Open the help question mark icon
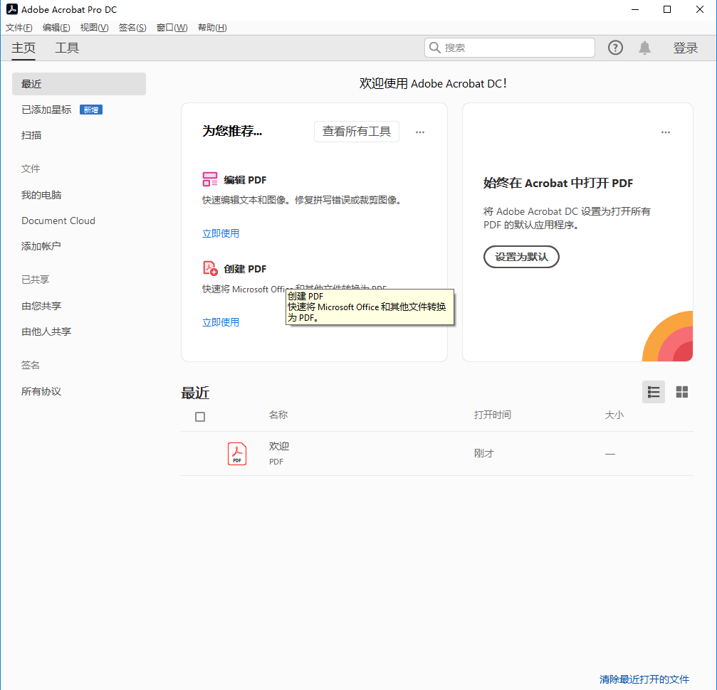This screenshot has height=690, width=717. (614, 47)
